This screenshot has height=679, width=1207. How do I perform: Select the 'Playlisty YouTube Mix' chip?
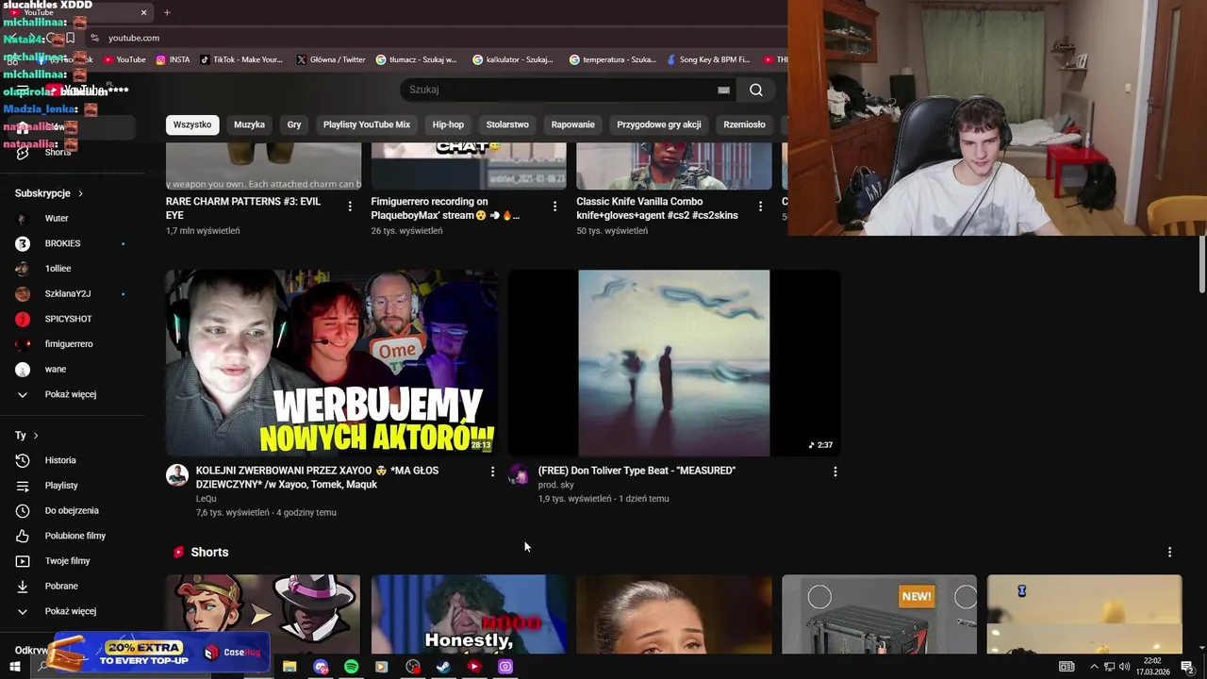pos(367,124)
